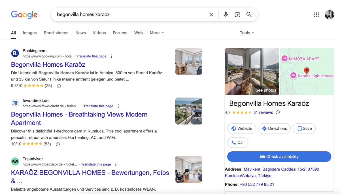This screenshot has height=194, width=340.
Task: Switch to the Web tab
Action: [139, 33]
